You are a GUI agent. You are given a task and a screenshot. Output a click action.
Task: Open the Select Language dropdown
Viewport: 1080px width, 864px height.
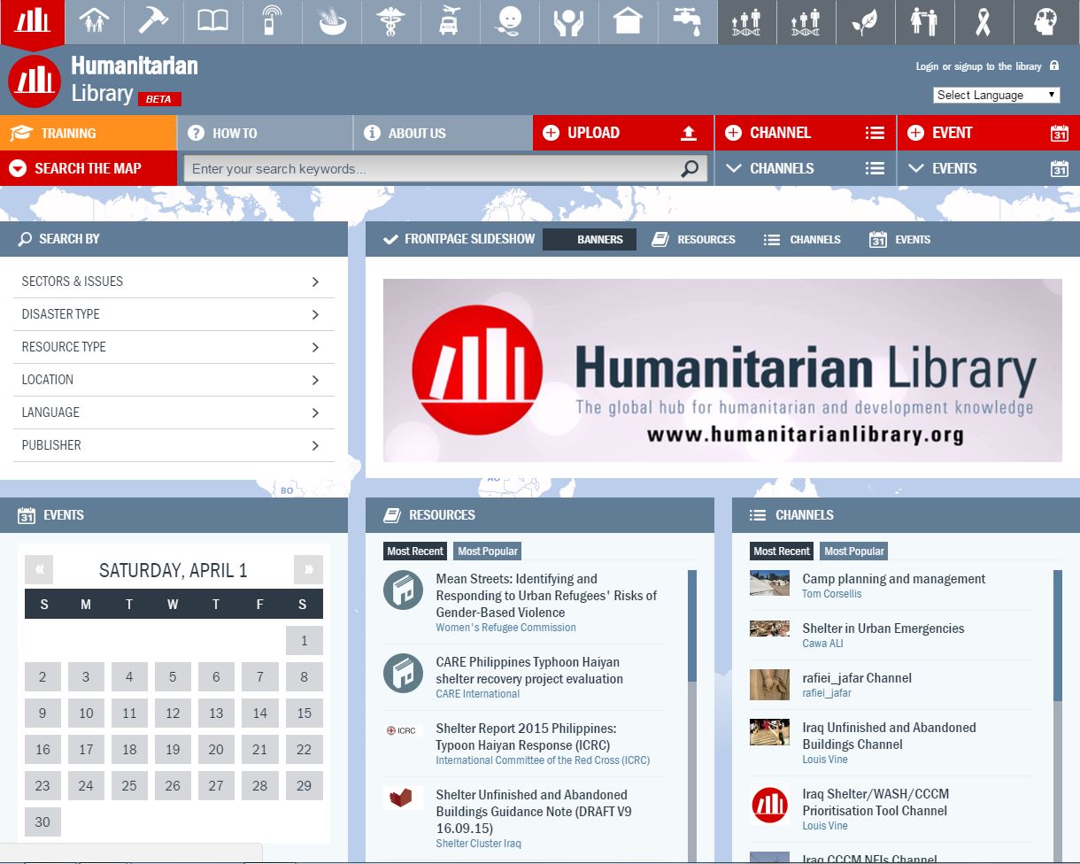pos(996,95)
